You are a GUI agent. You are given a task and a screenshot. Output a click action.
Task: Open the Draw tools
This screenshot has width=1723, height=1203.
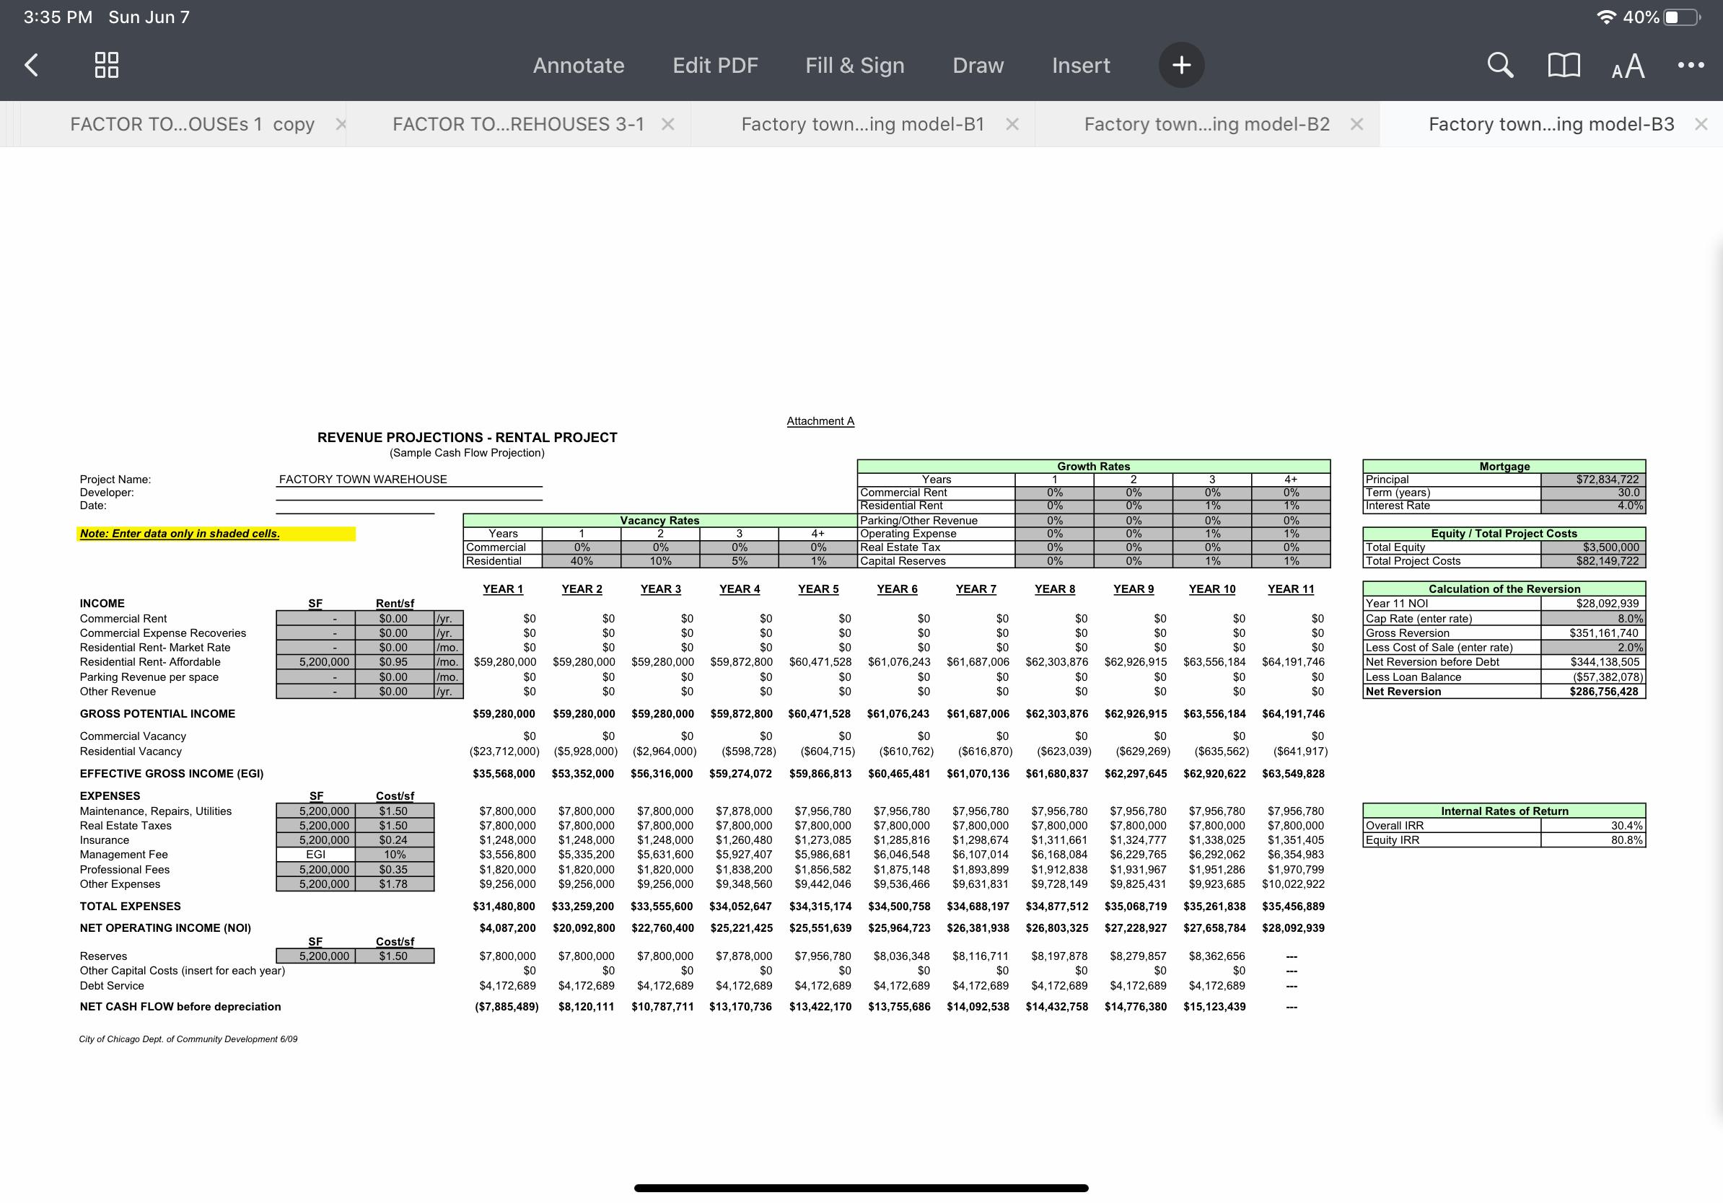pos(978,65)
